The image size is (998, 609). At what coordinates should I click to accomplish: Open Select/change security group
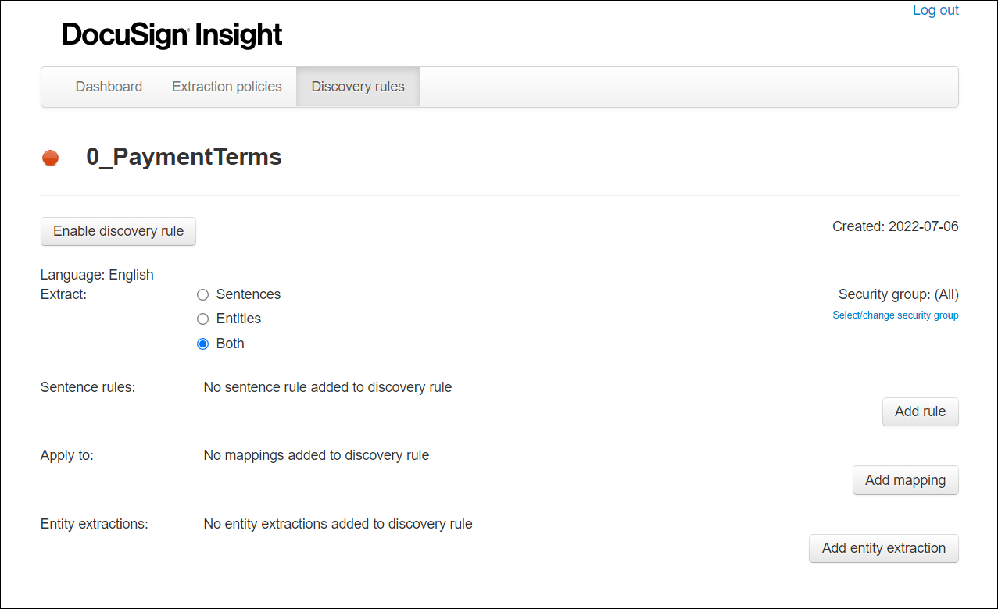[x=895, y=315]
